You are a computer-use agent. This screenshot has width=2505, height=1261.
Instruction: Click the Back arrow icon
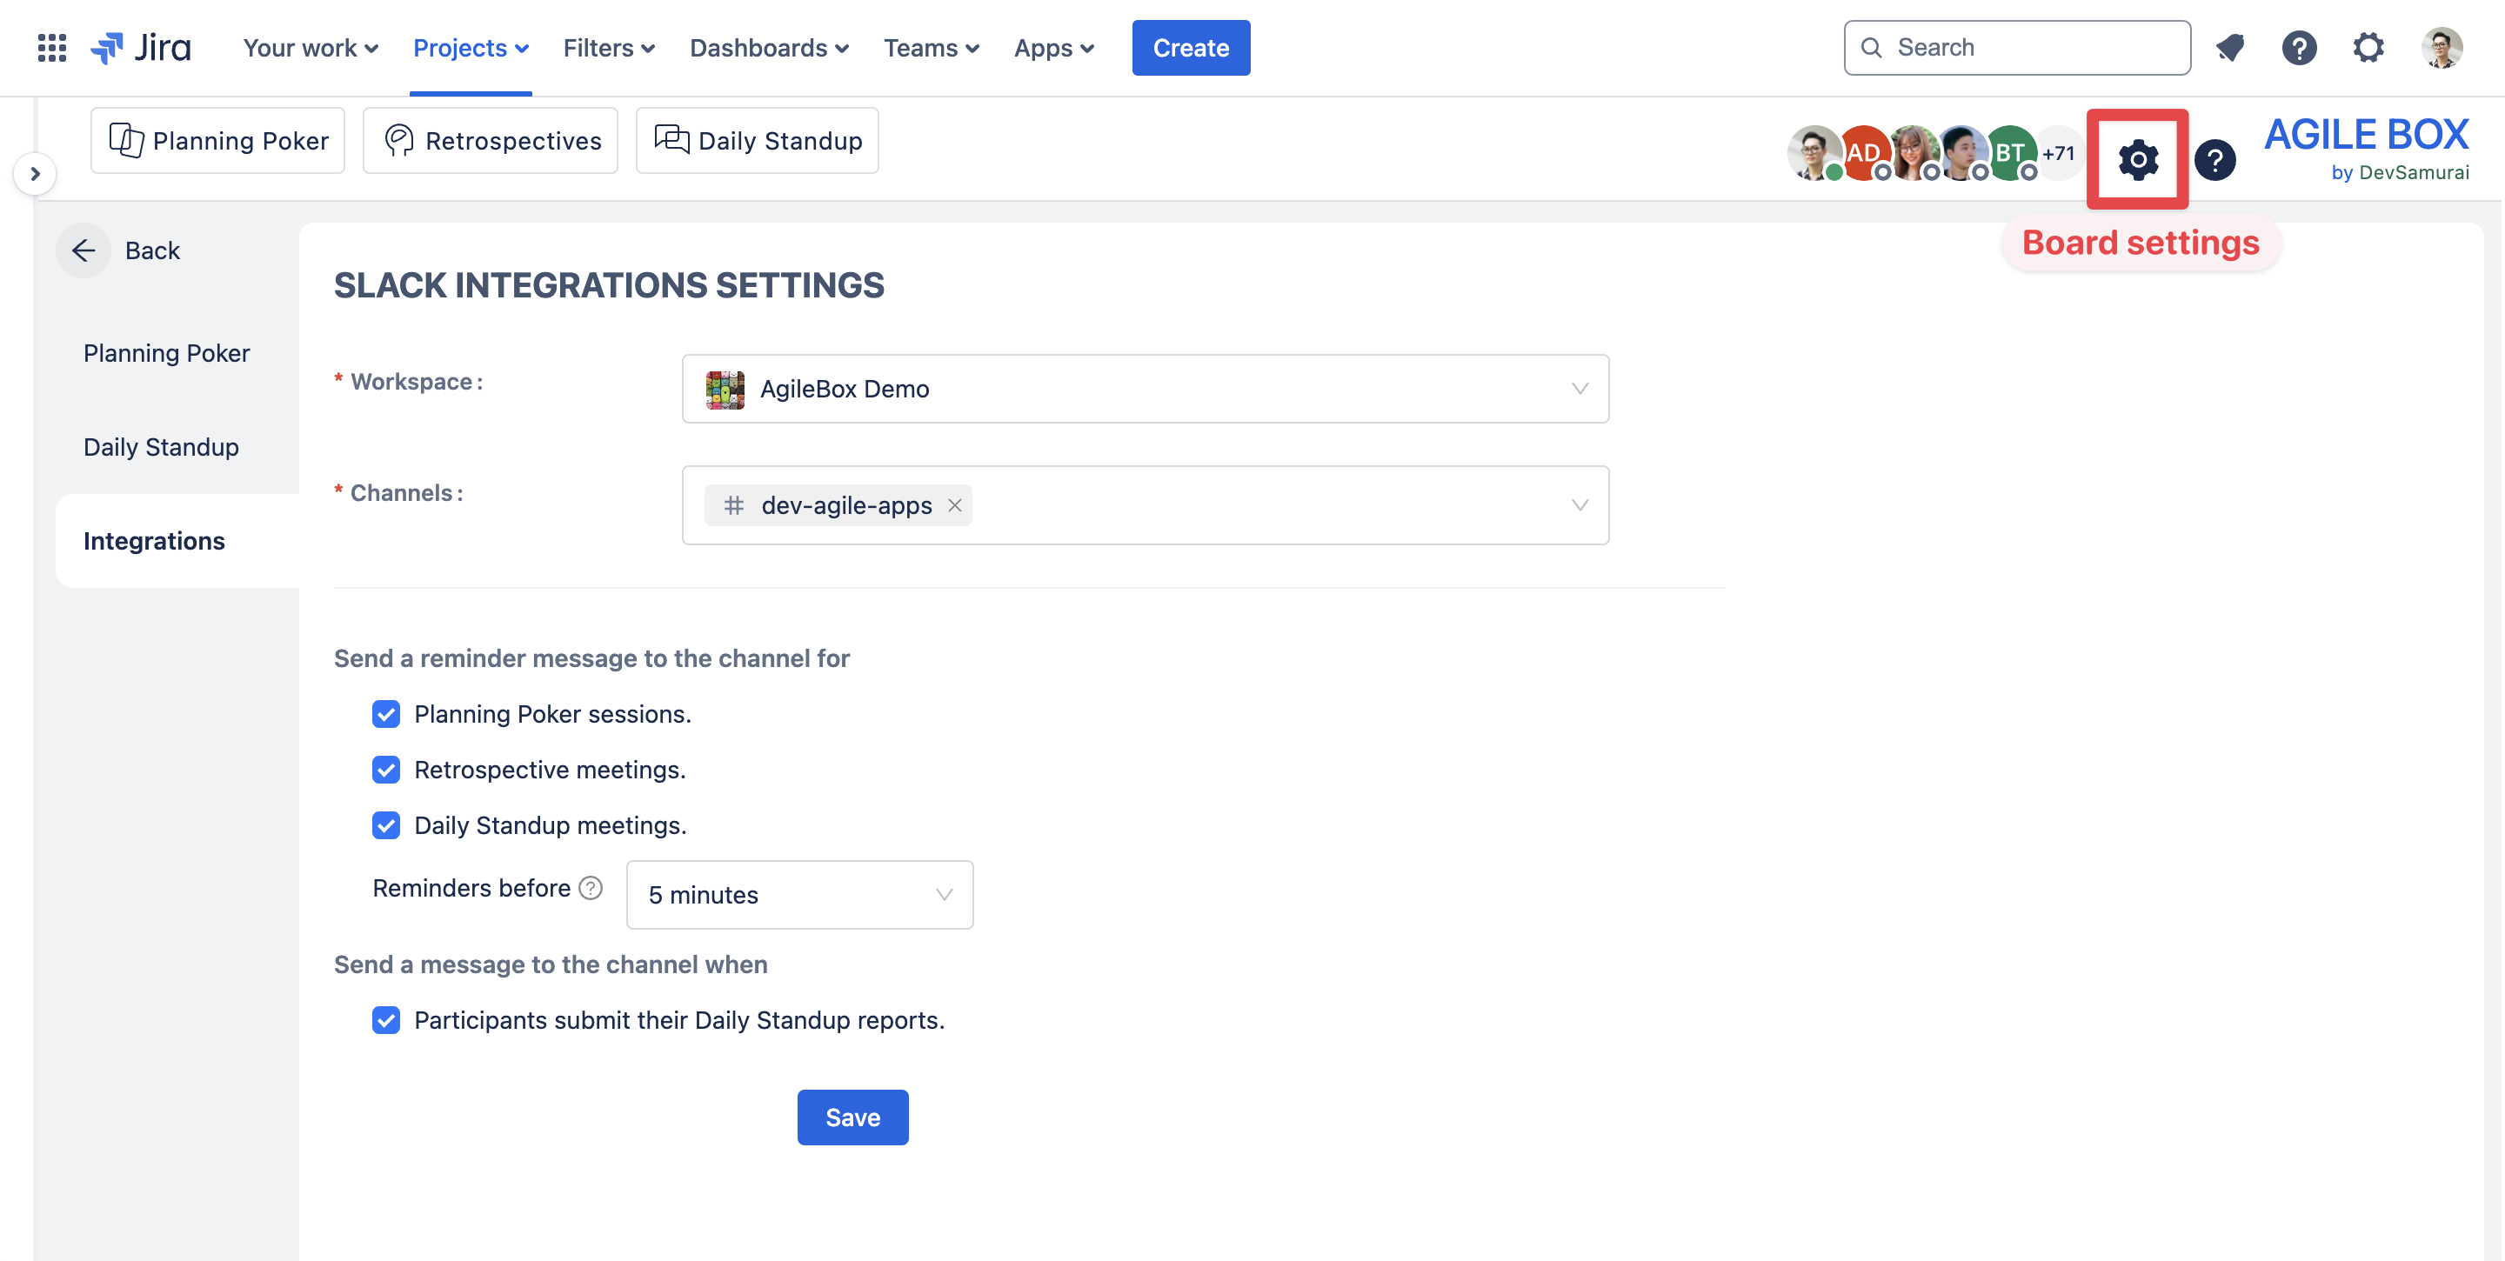click(x=83, y=250)
